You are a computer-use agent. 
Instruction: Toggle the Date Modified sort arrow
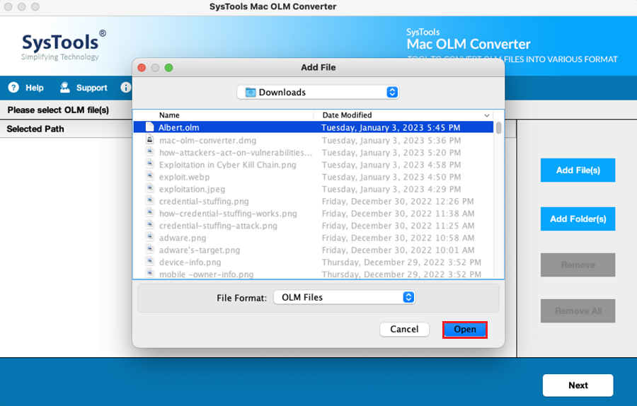(486, 115)
